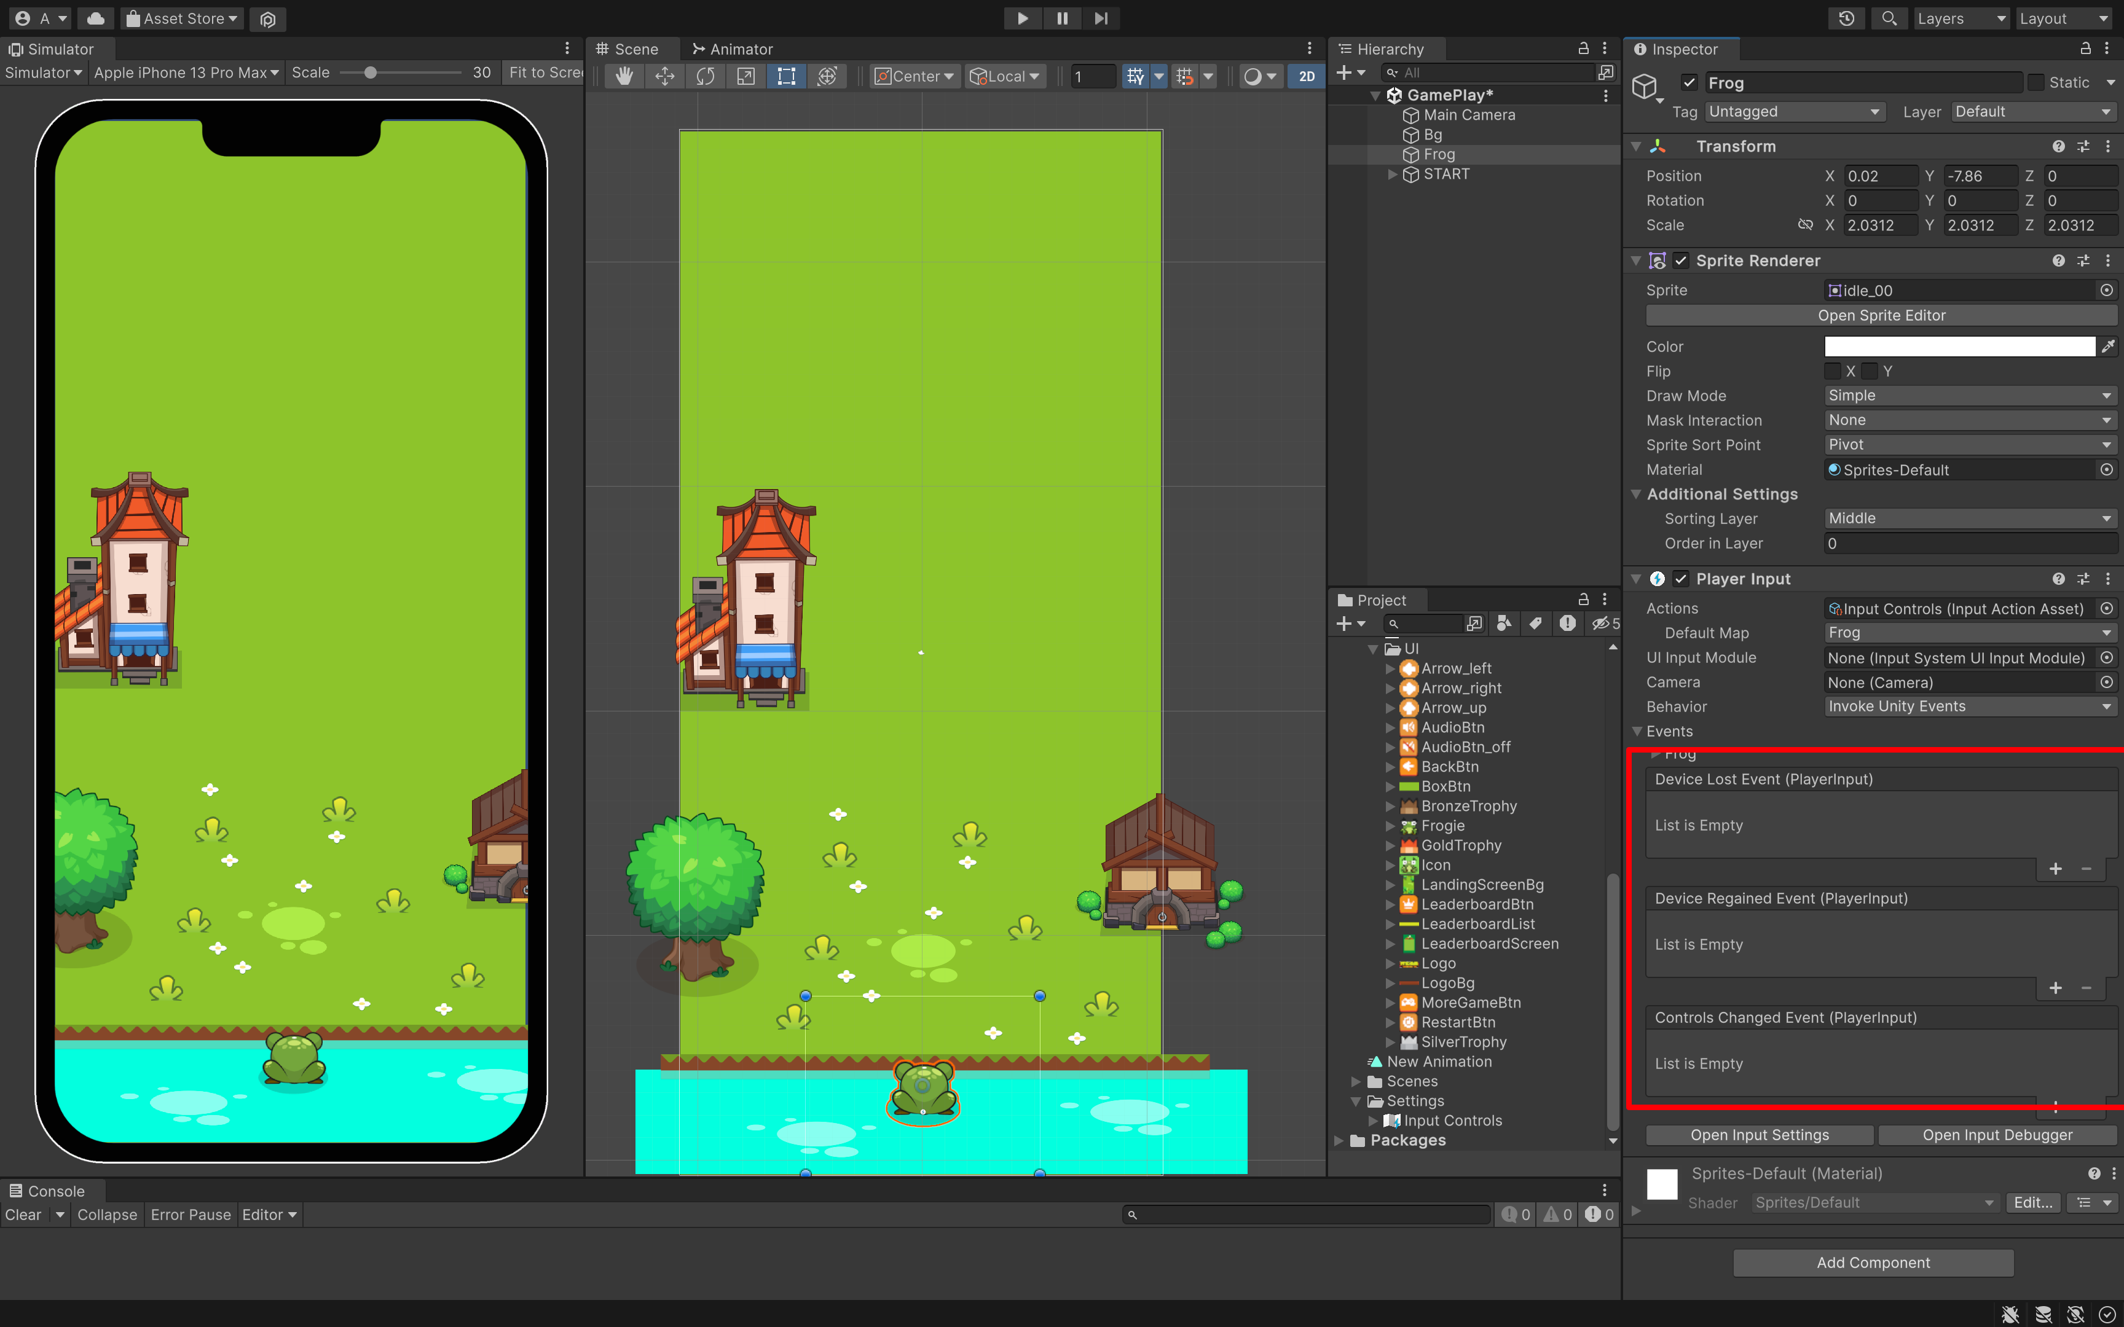
Task: Select the Rotate tool
Action: click(705, 76)
